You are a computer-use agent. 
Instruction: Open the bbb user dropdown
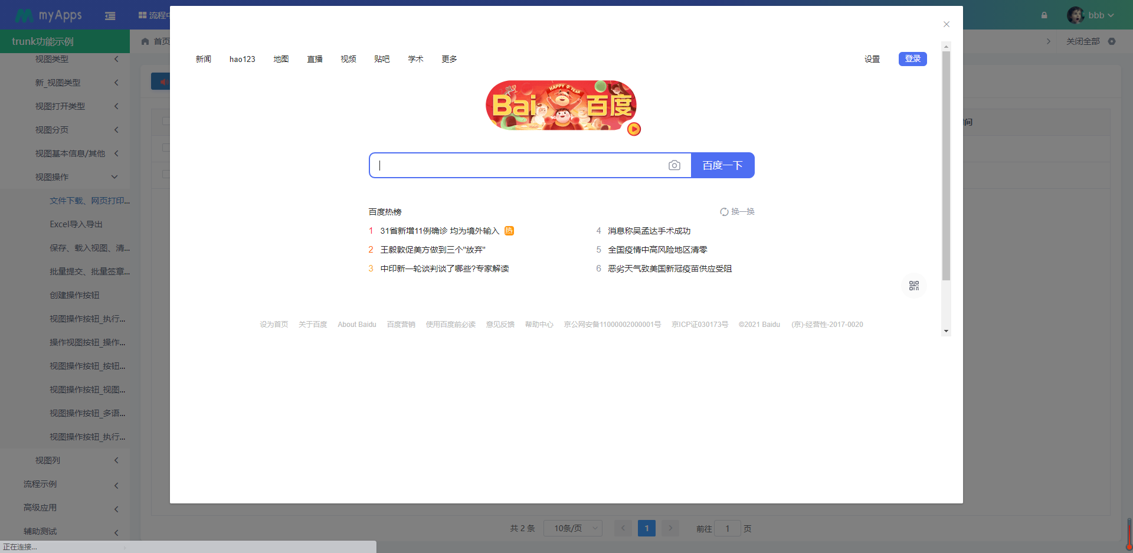click(1101, 15)
